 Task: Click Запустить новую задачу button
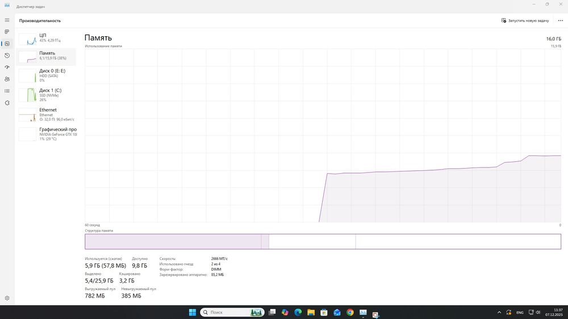[525, 20]
